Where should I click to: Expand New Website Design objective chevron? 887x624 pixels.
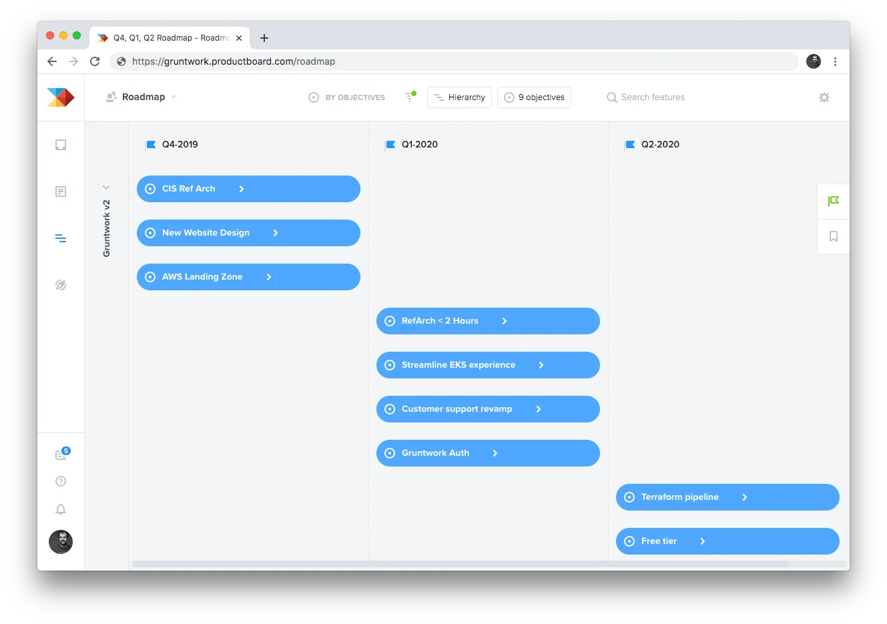pos(276,233)
